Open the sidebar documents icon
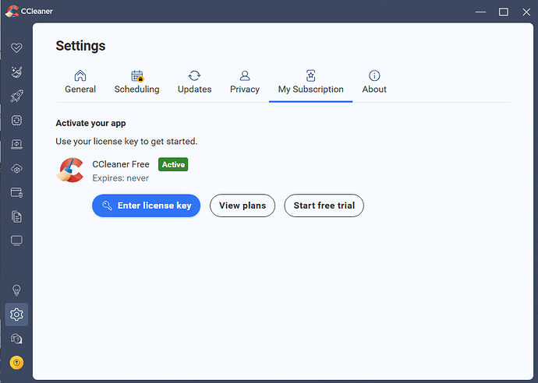The image size is (538, 383). pyautogui.click(x=16, y=216)
